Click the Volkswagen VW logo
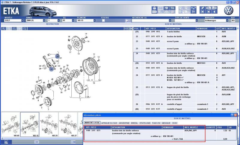 pos(229,10)
